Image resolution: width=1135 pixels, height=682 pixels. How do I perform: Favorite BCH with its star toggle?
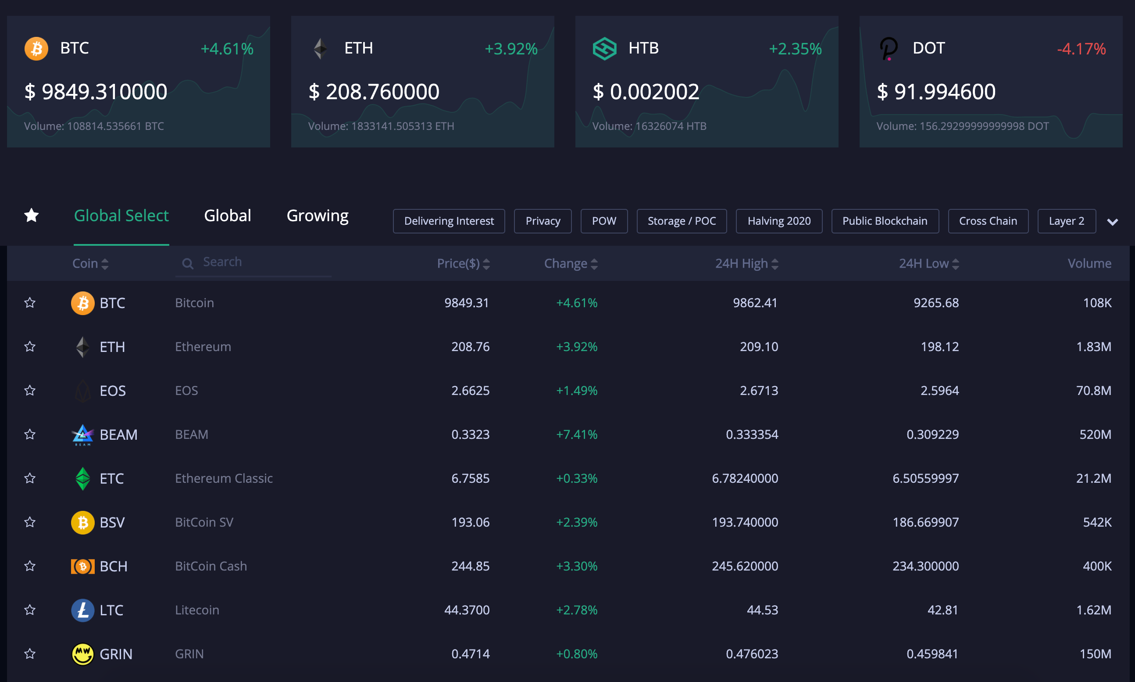click(x=30, y=566)
